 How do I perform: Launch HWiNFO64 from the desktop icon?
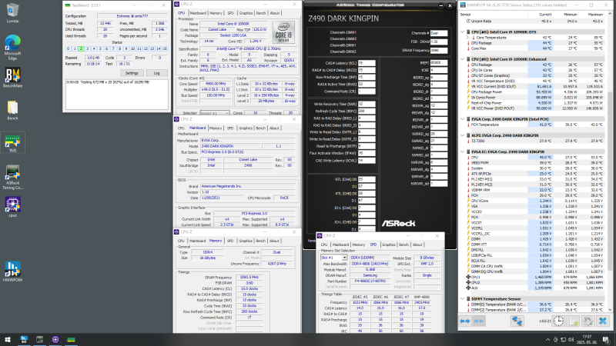click(12, 271)
